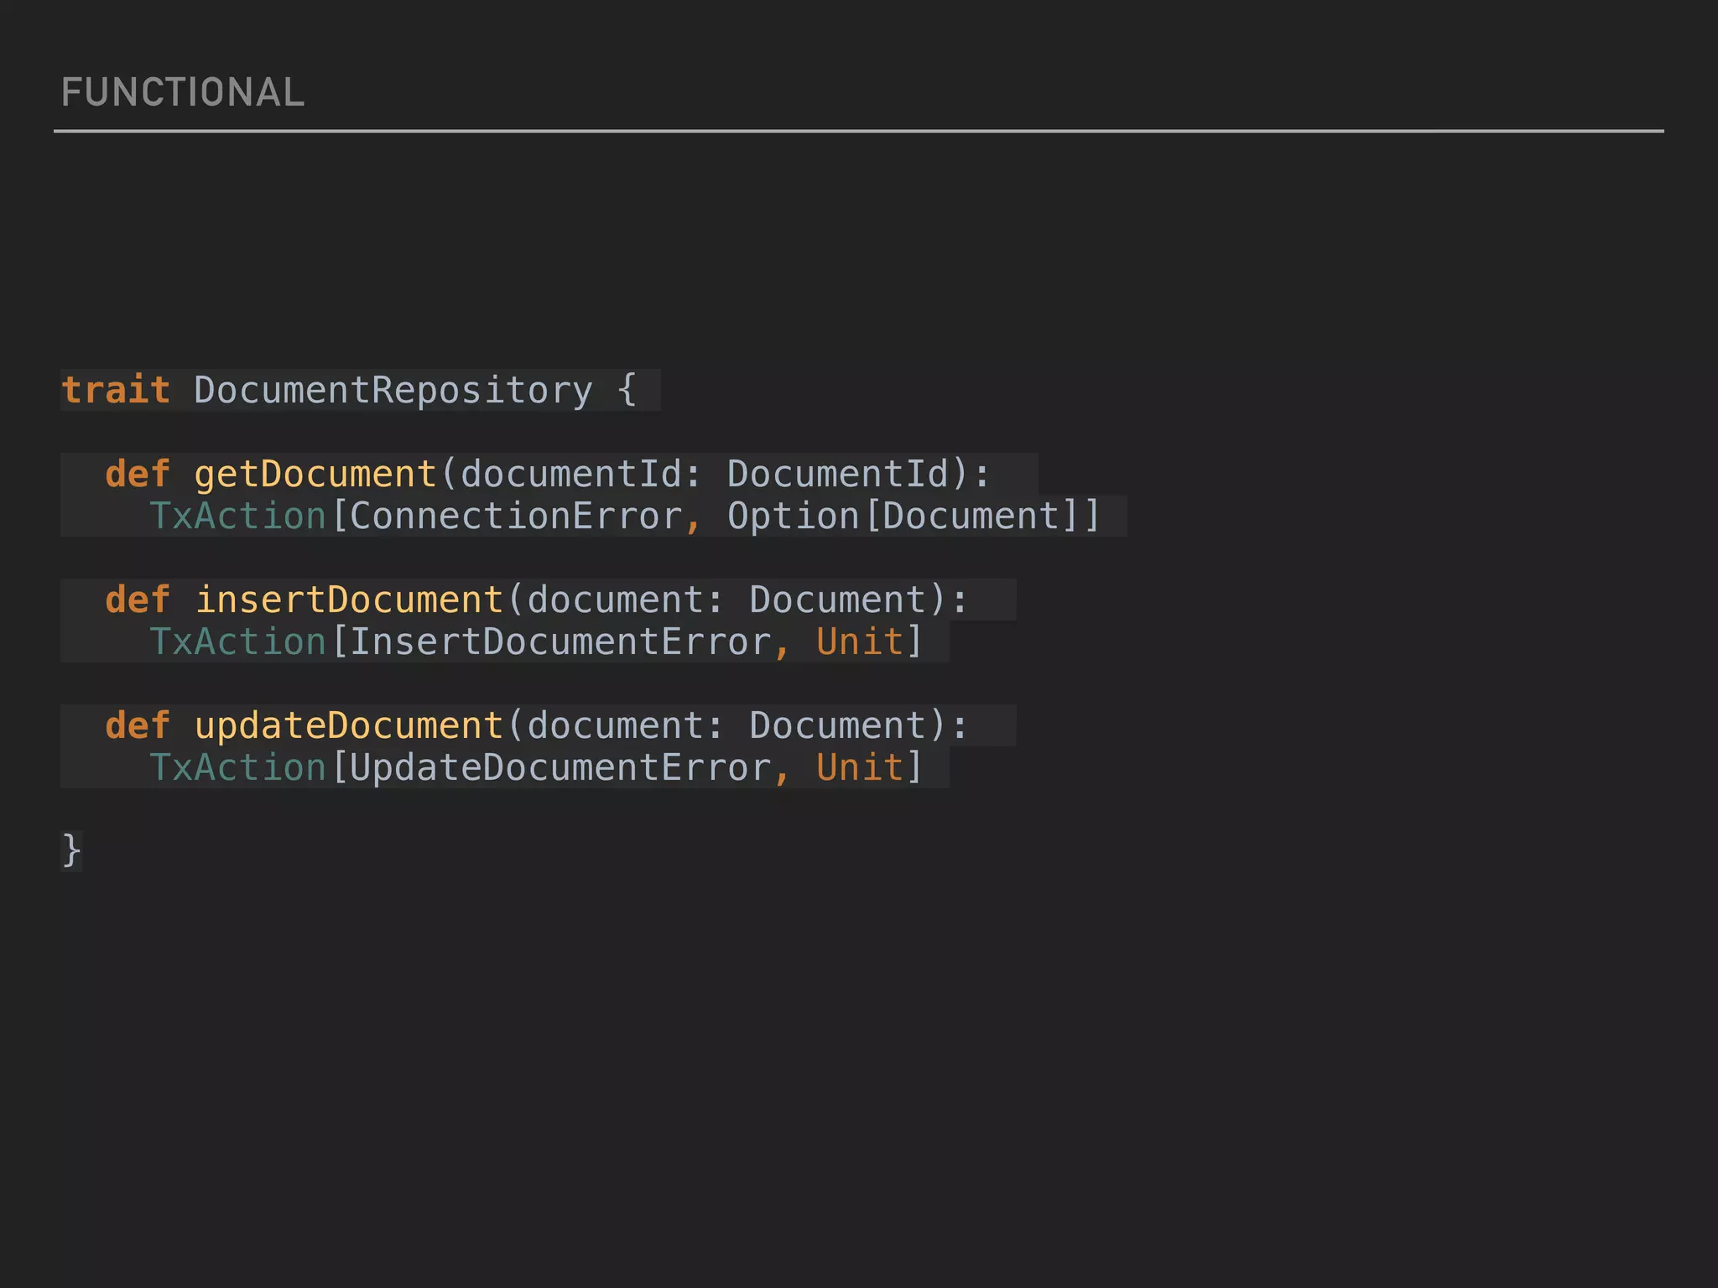Click TxAction under getDocument
1718x1288 pixels.
pos(237,517)
